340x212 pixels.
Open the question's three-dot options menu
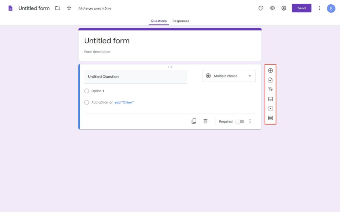tap(250, 121)
